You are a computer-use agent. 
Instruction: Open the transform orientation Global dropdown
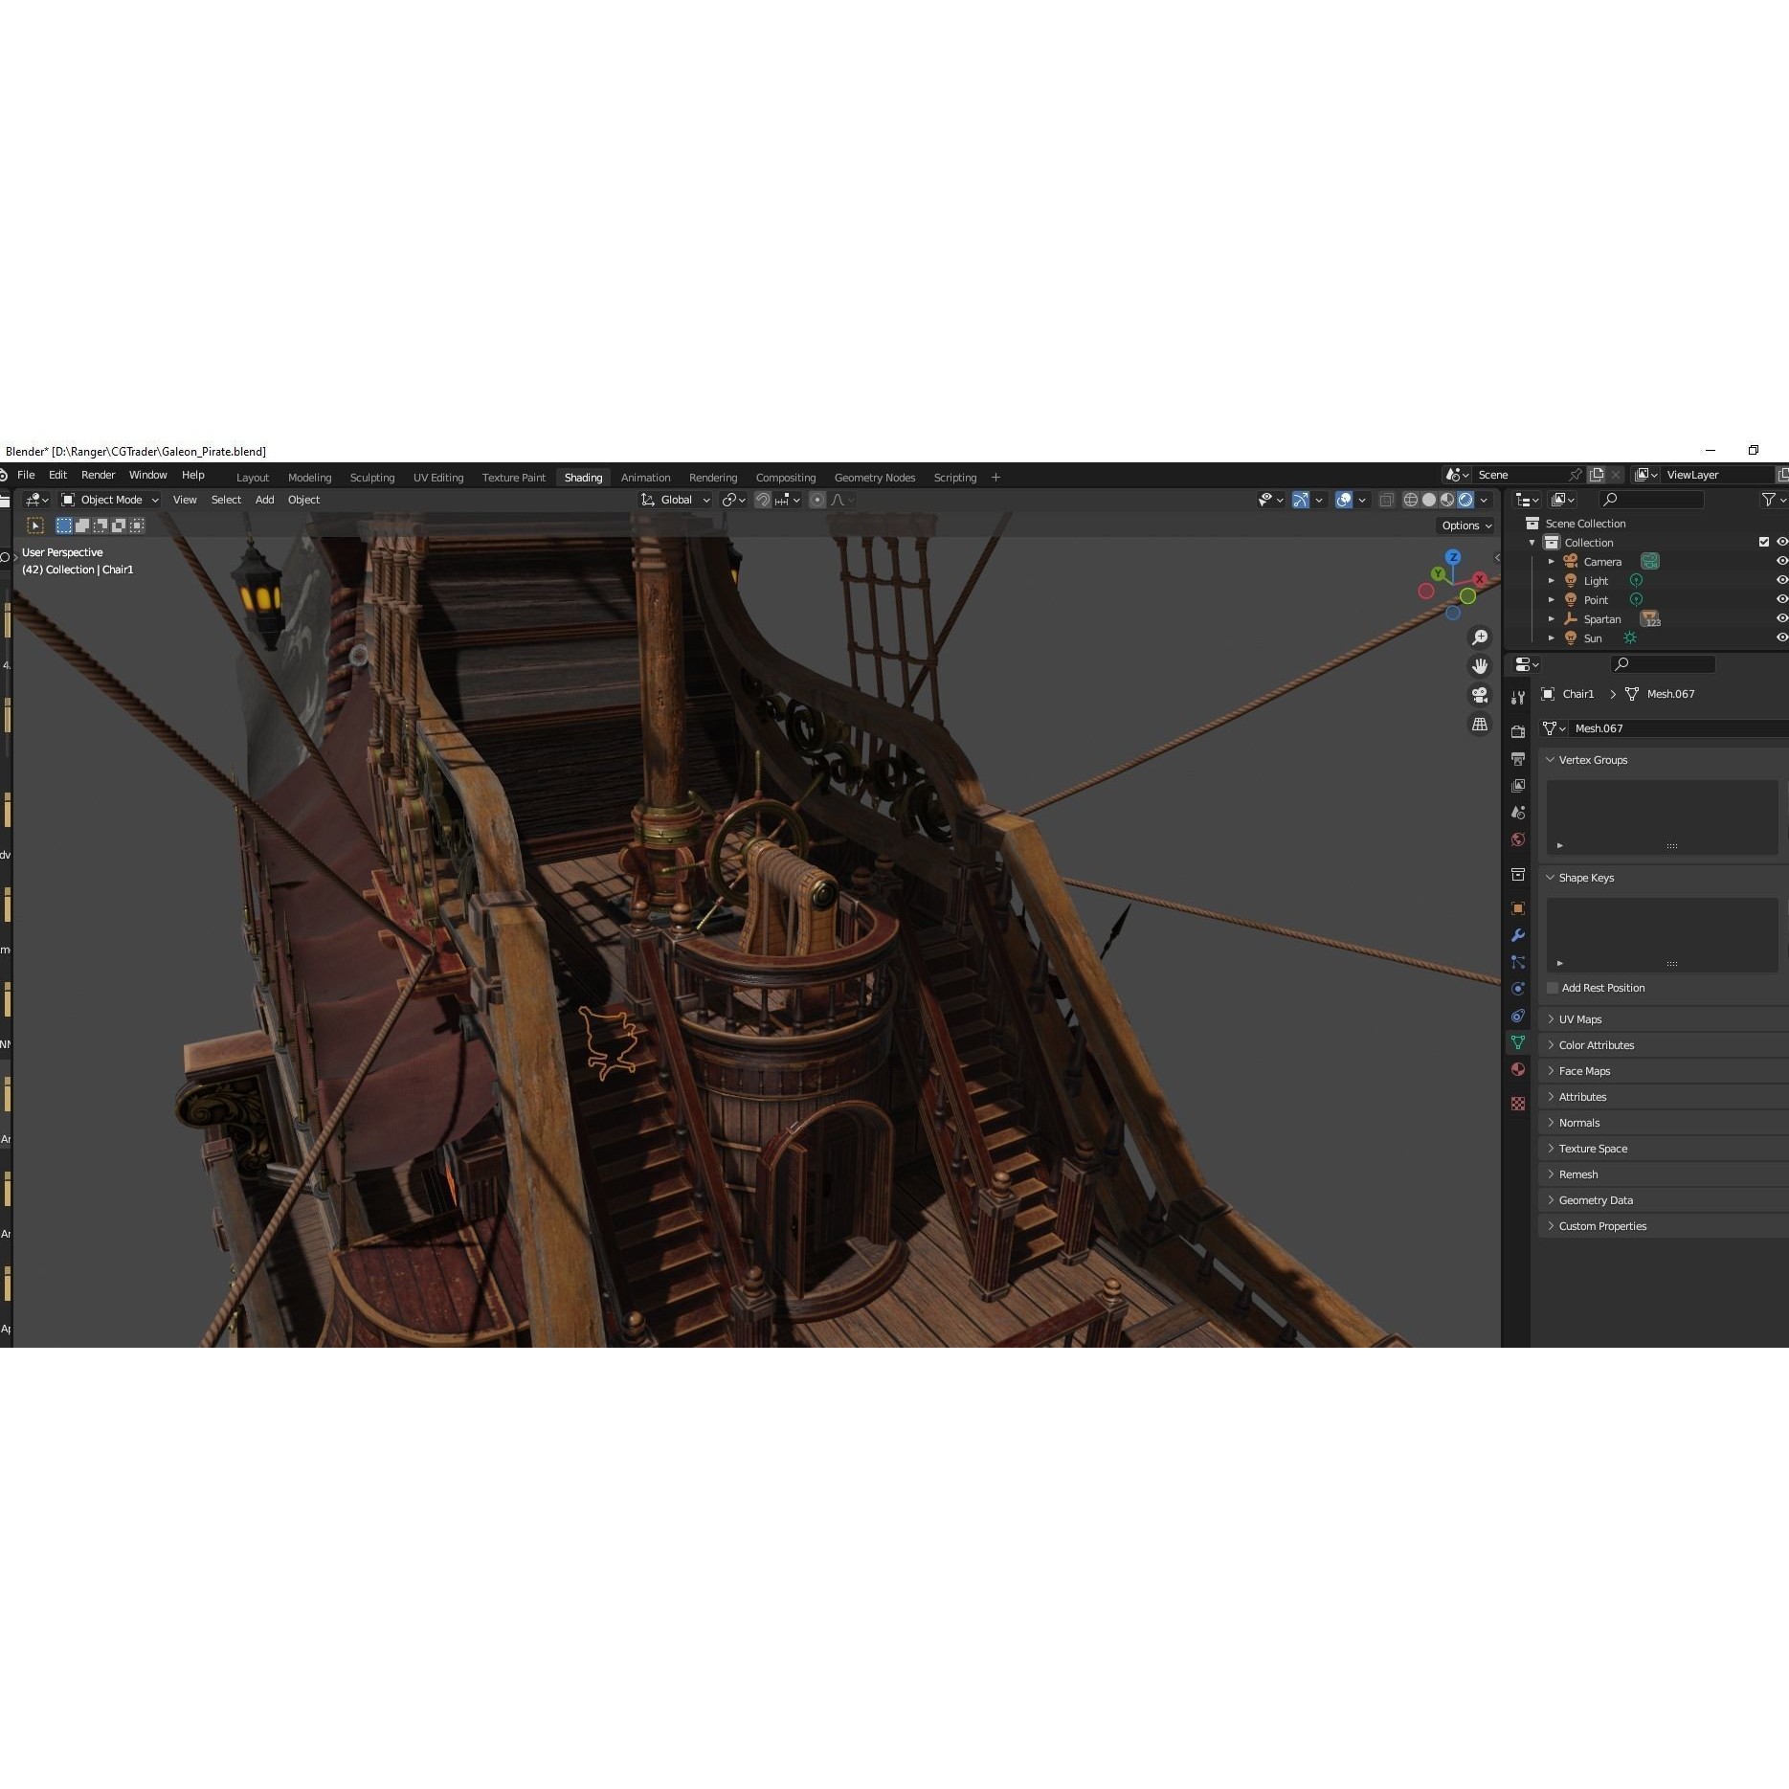[x=676, y=500]
